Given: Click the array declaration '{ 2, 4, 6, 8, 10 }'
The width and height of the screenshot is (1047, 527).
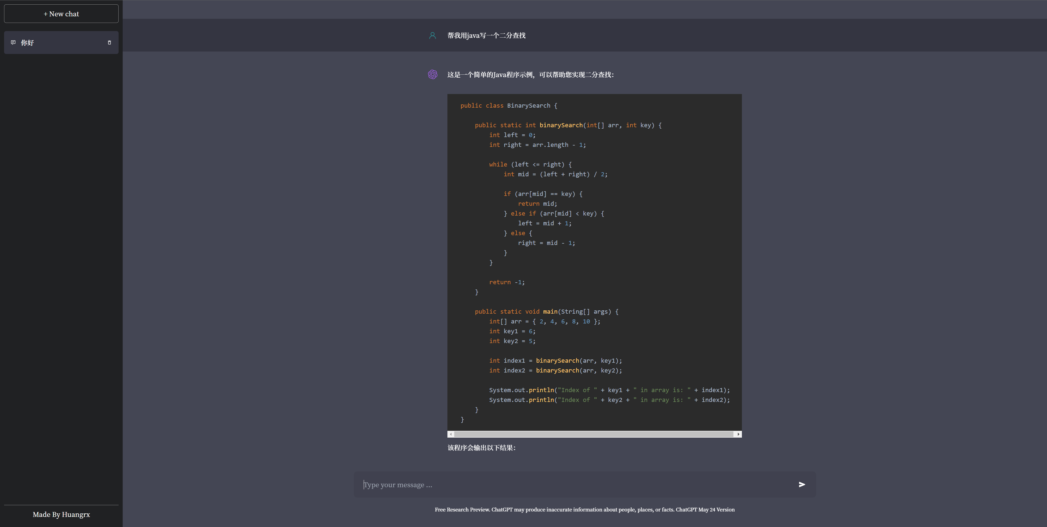Looking at the screenshot, I should pos(566,321).
